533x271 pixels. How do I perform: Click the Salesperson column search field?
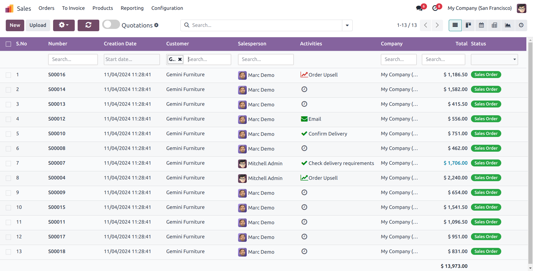[x=266, y=60]
